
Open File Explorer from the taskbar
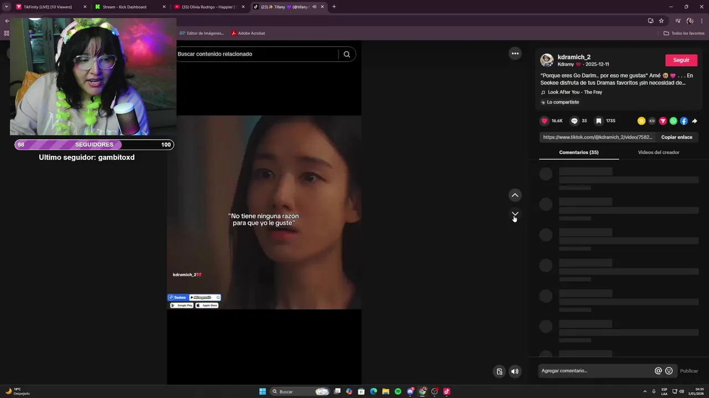386,391
